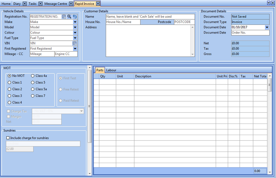Image resolution: width=276 pixels, height=178 pixels.
Task: Expand the Model dropdown
Action: [x=75, y=27]
